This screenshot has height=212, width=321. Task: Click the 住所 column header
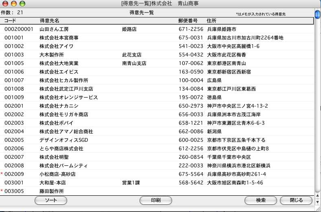point(211,20)
